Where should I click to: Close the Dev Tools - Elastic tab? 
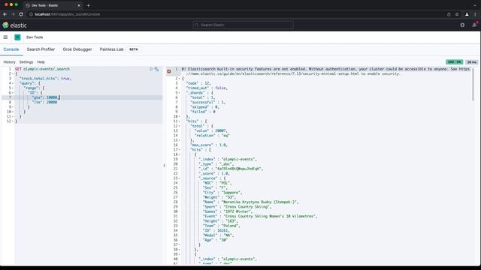coord(79,5)
